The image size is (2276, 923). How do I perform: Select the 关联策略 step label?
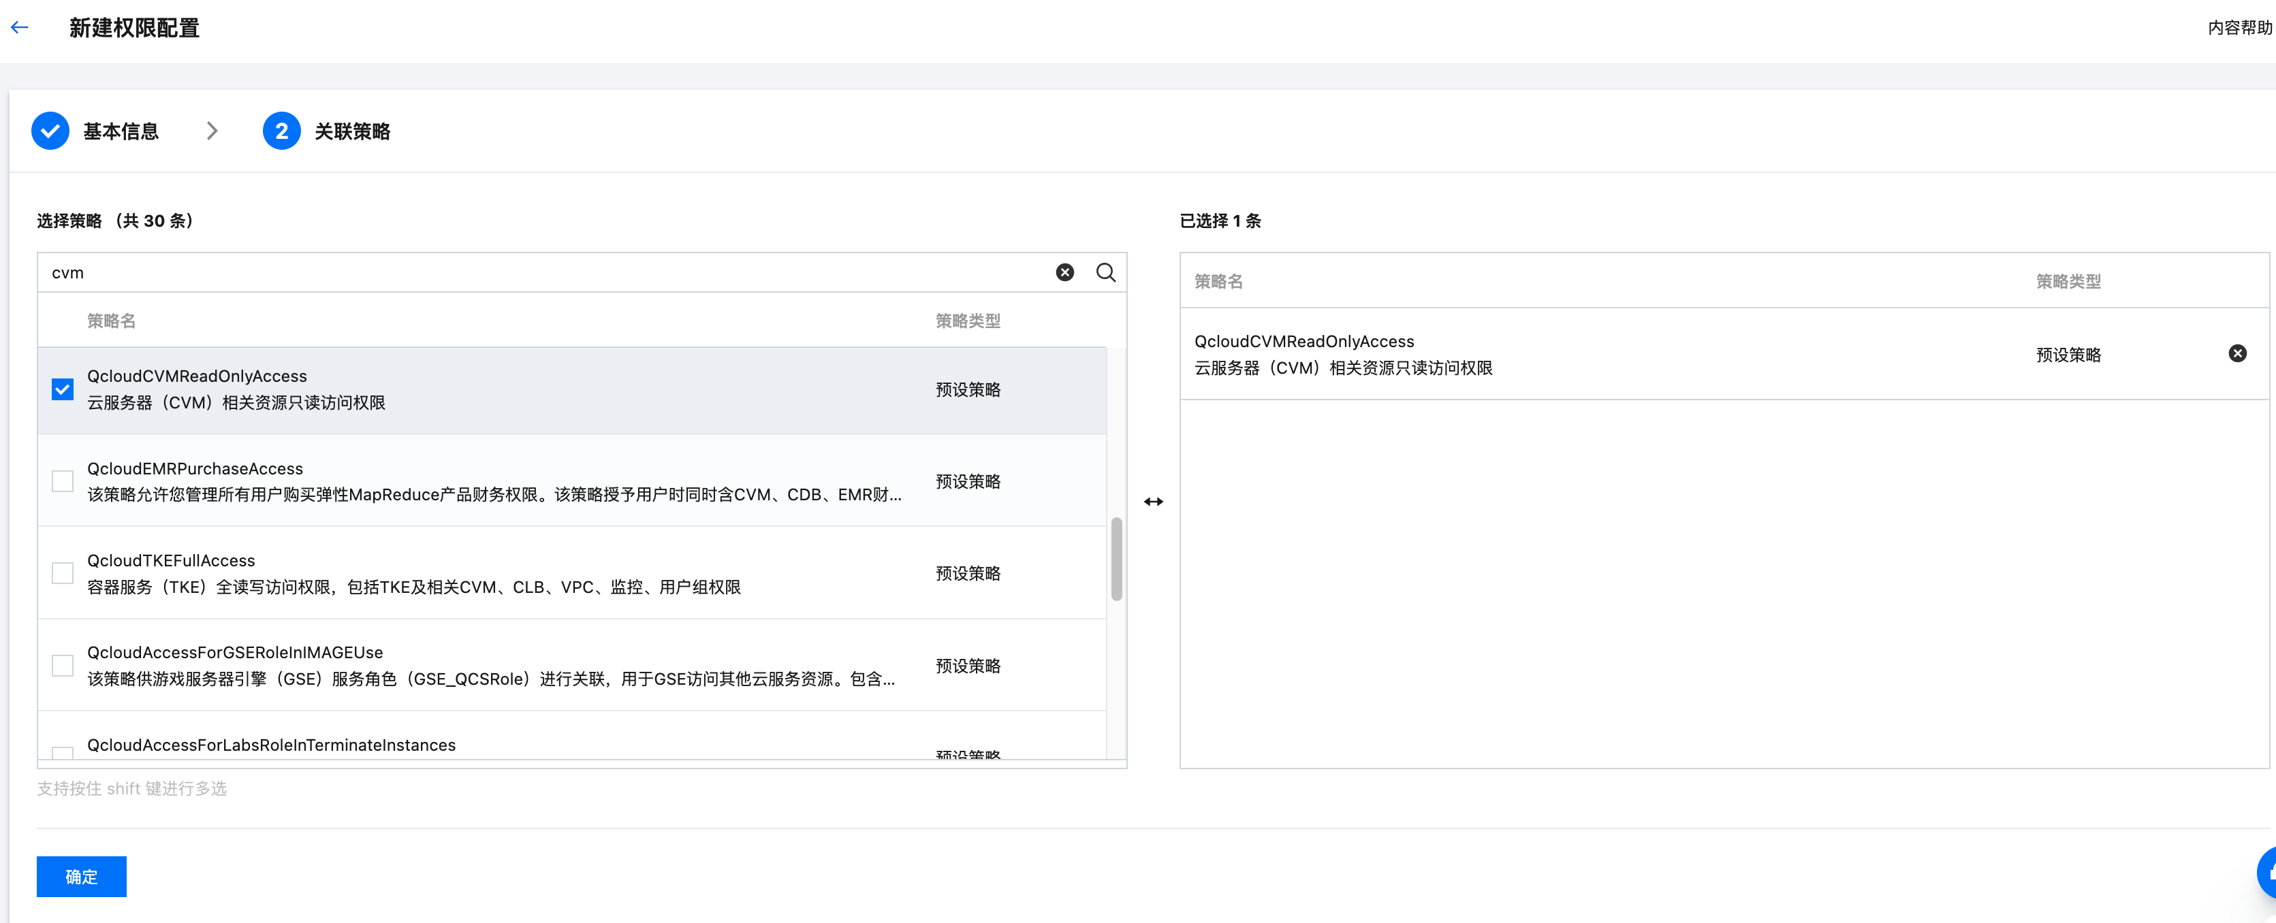pyautogui.click(x=351, y=131)
